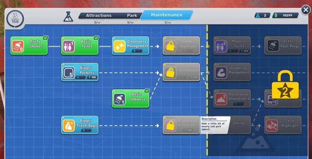Screen dimensions: 312x159
Task: Click the Trash Highlight icon
Action: click(x=272, y=126)
